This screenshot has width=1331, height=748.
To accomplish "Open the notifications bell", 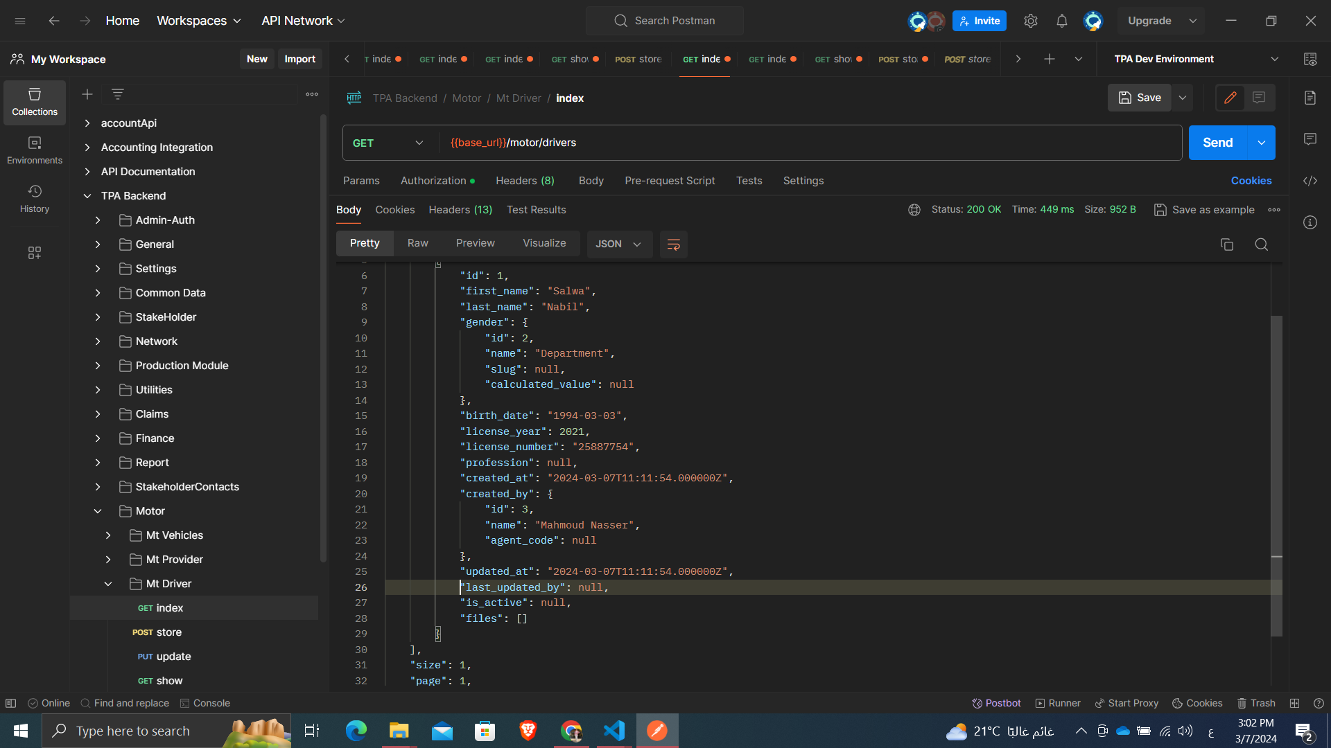I will click(1061, 21).
